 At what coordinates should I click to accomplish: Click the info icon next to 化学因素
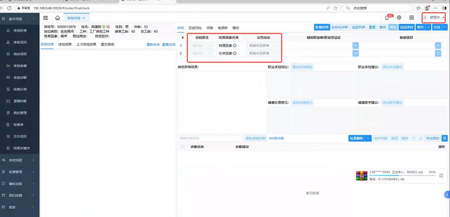[234, 53]
